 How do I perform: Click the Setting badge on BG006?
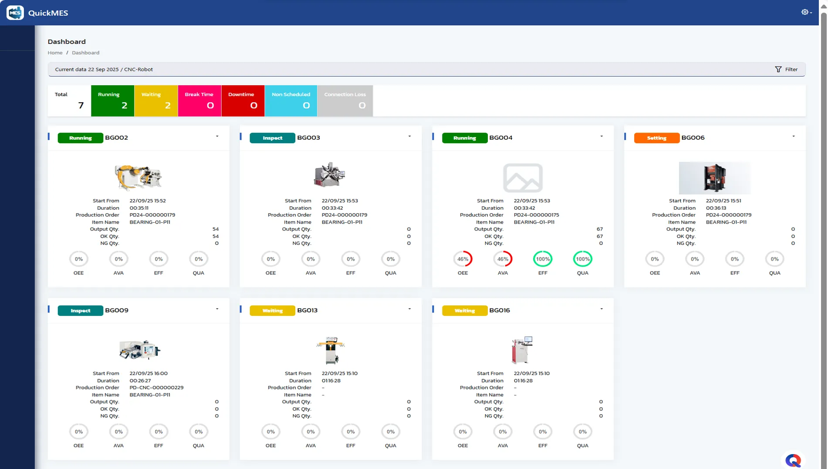click(656, 138)
